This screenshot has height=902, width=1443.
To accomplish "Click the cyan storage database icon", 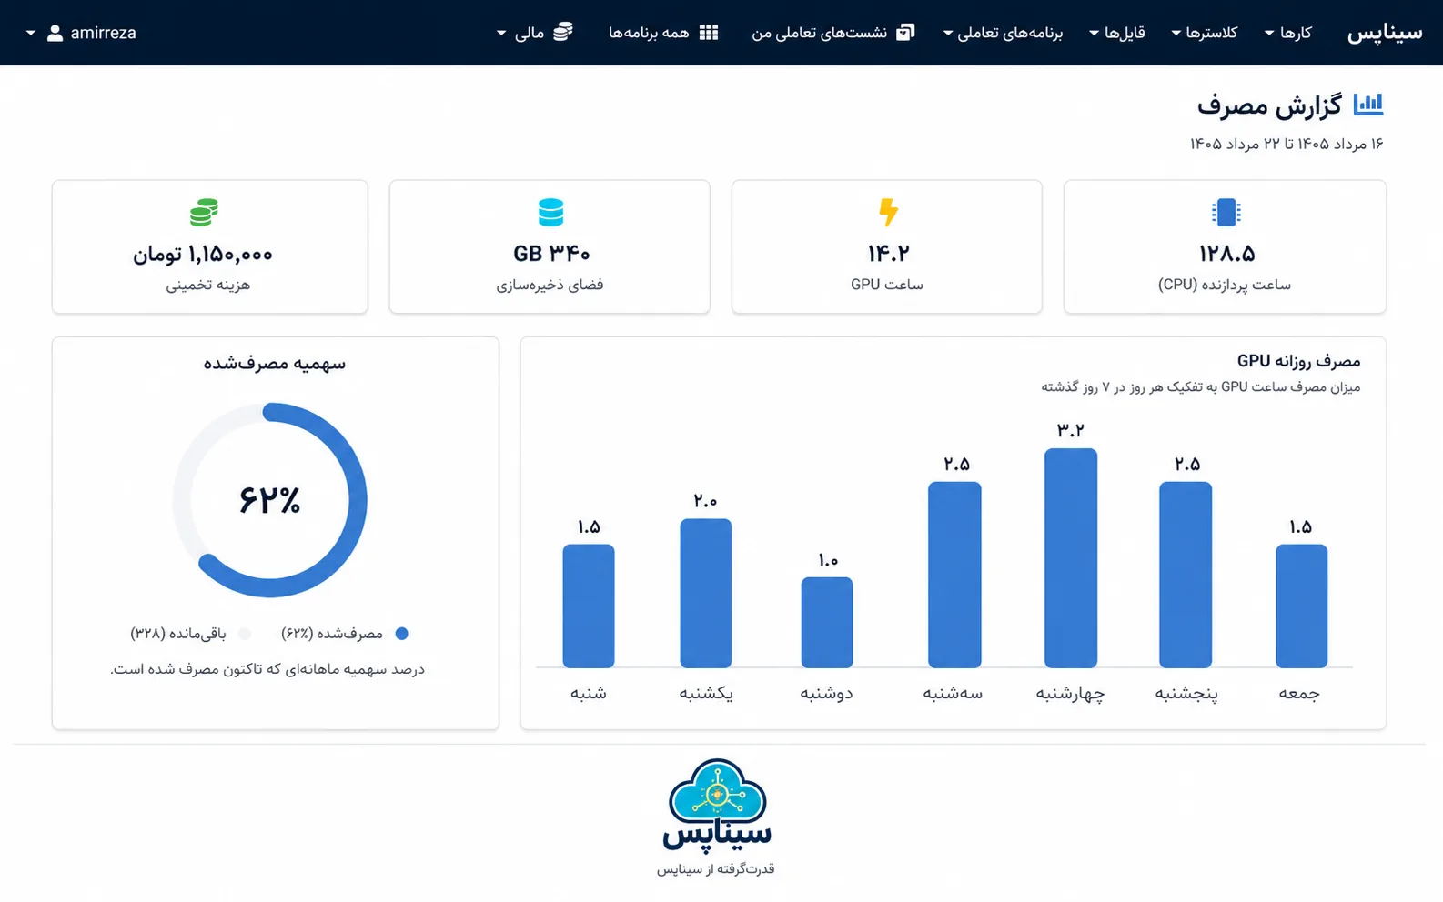I will (x=550, y=212).
